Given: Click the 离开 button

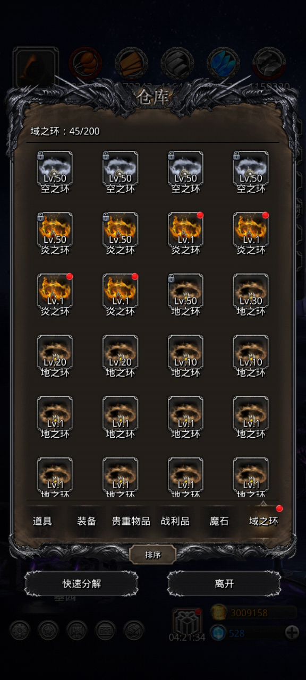Looking at the screenshot, I should 224,584.
